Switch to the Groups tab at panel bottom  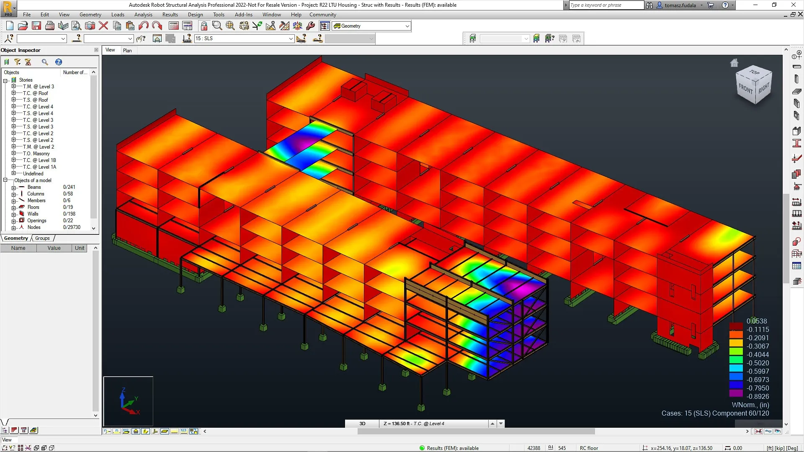pyautogui.click(x=42, y=238)
